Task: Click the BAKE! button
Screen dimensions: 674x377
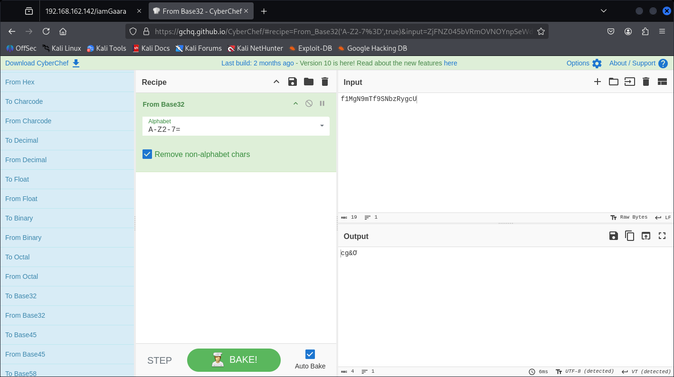Action: point(234,360)
